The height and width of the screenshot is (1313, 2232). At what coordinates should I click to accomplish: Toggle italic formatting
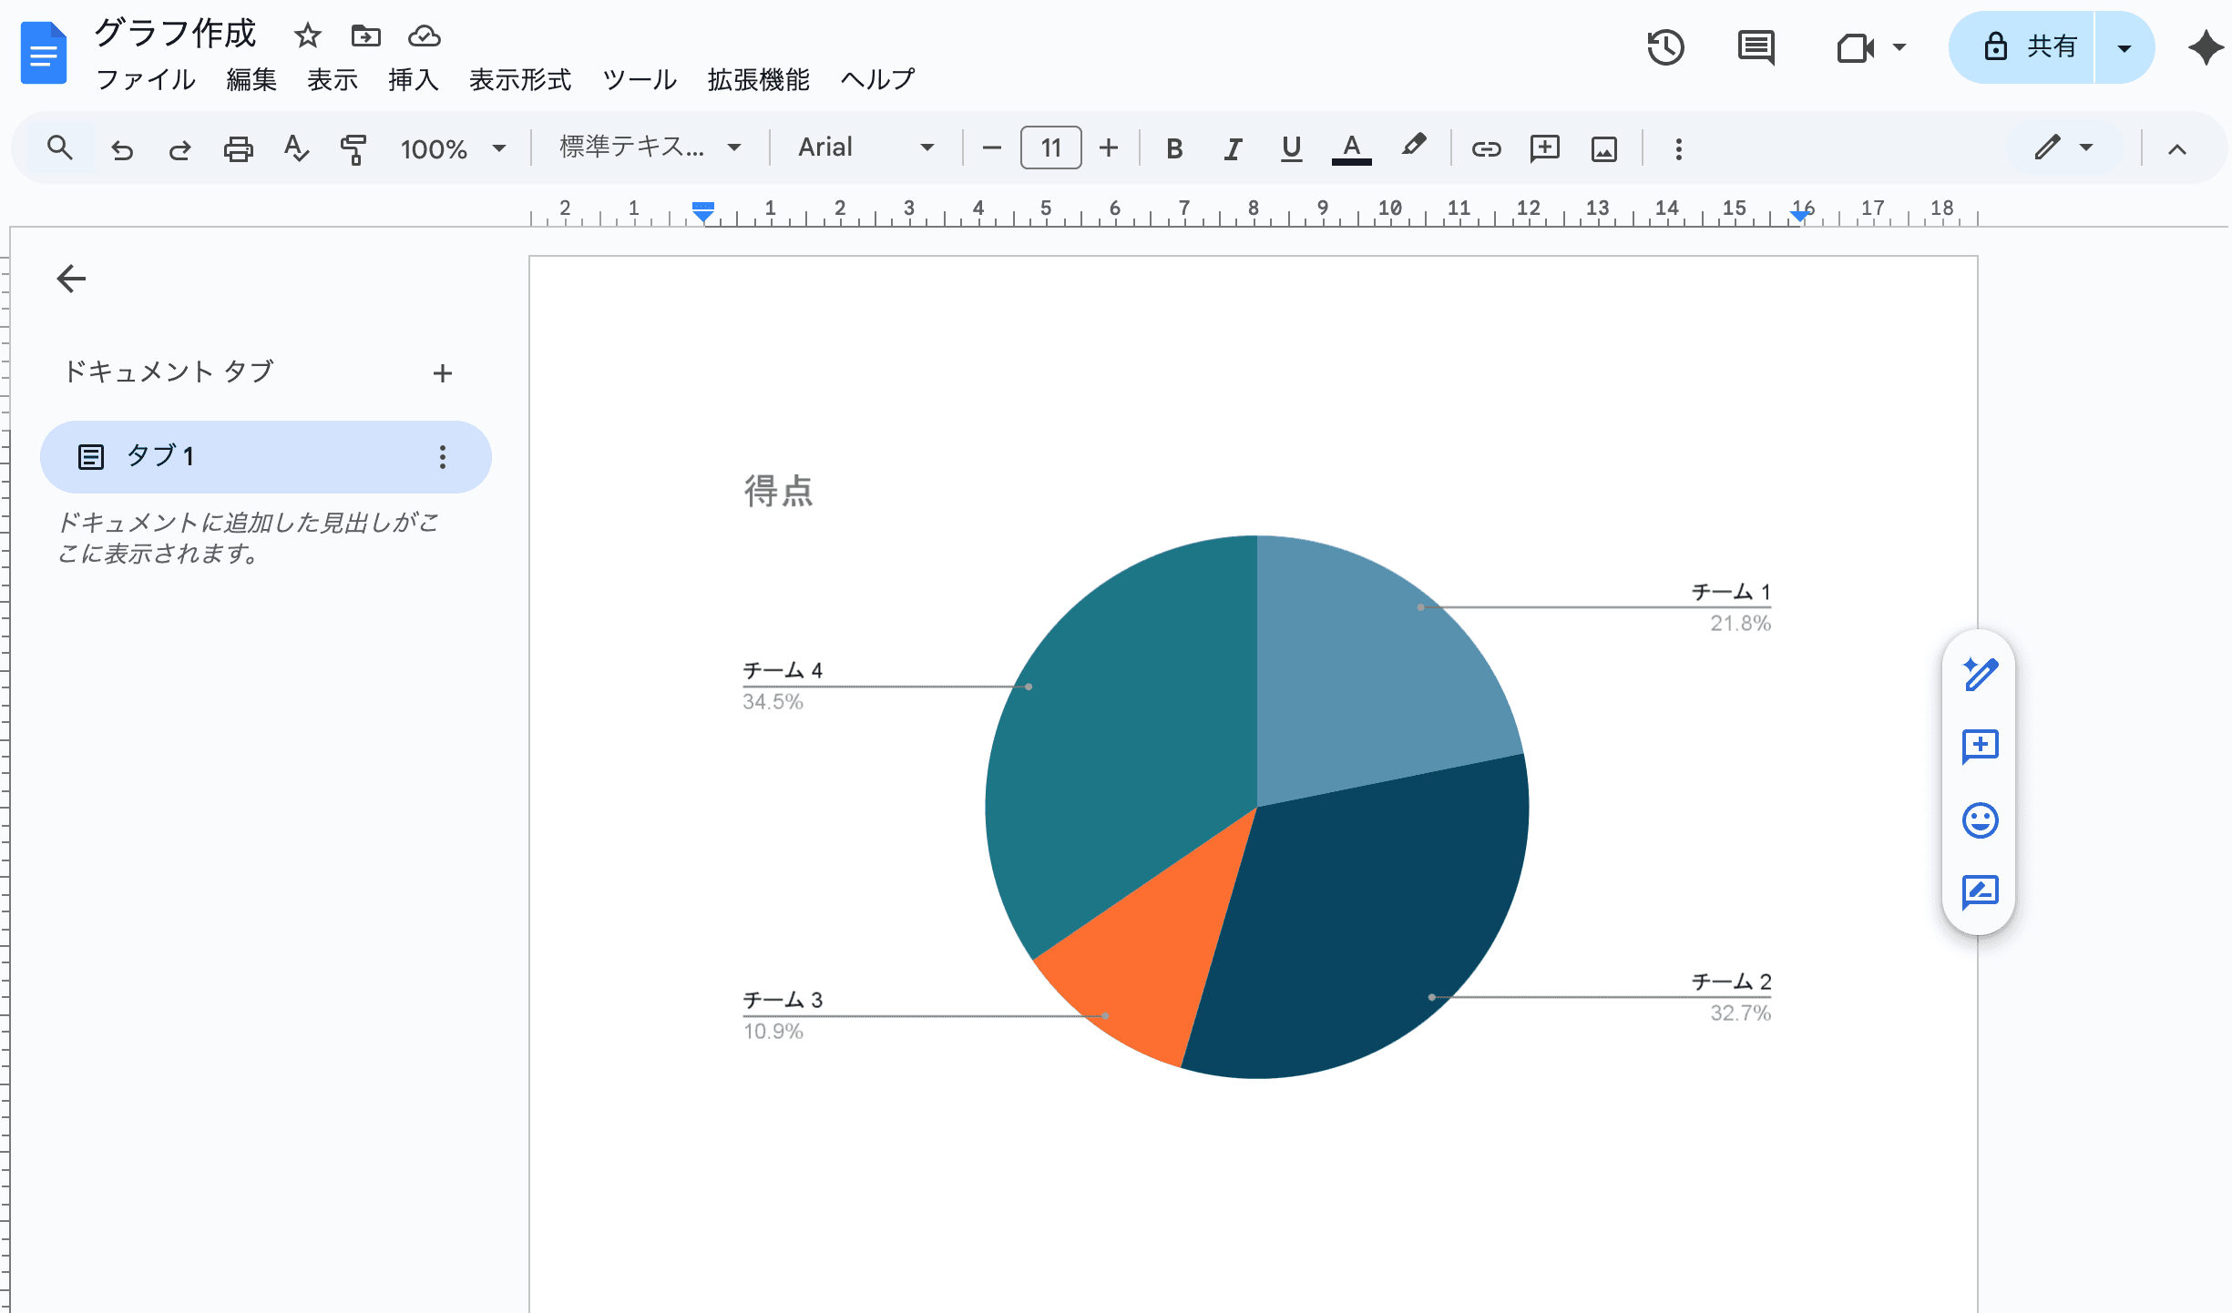[1233, 148]
